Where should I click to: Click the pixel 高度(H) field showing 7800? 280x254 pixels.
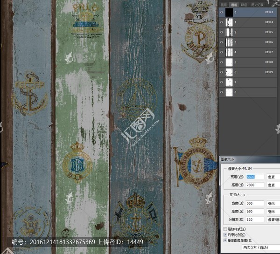coord(255,185)
